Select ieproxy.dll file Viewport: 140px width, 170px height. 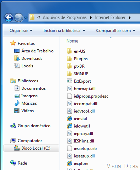[83, 134]
